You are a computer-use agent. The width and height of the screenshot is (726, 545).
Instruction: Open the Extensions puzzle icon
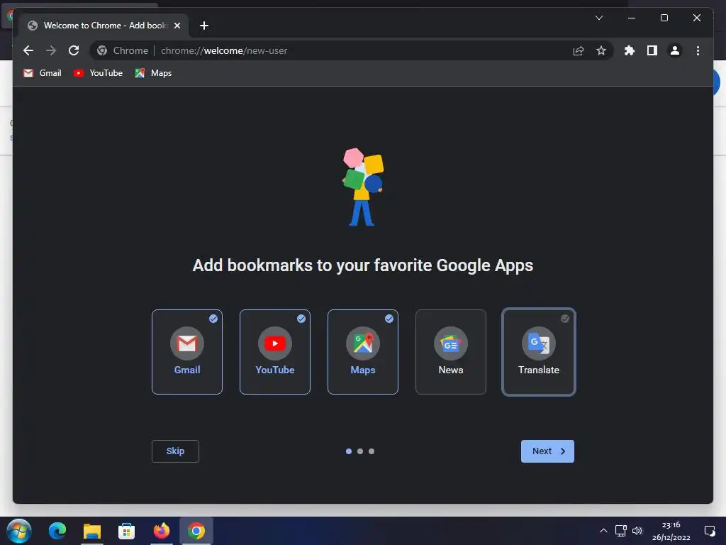click(x=630, y=50)
